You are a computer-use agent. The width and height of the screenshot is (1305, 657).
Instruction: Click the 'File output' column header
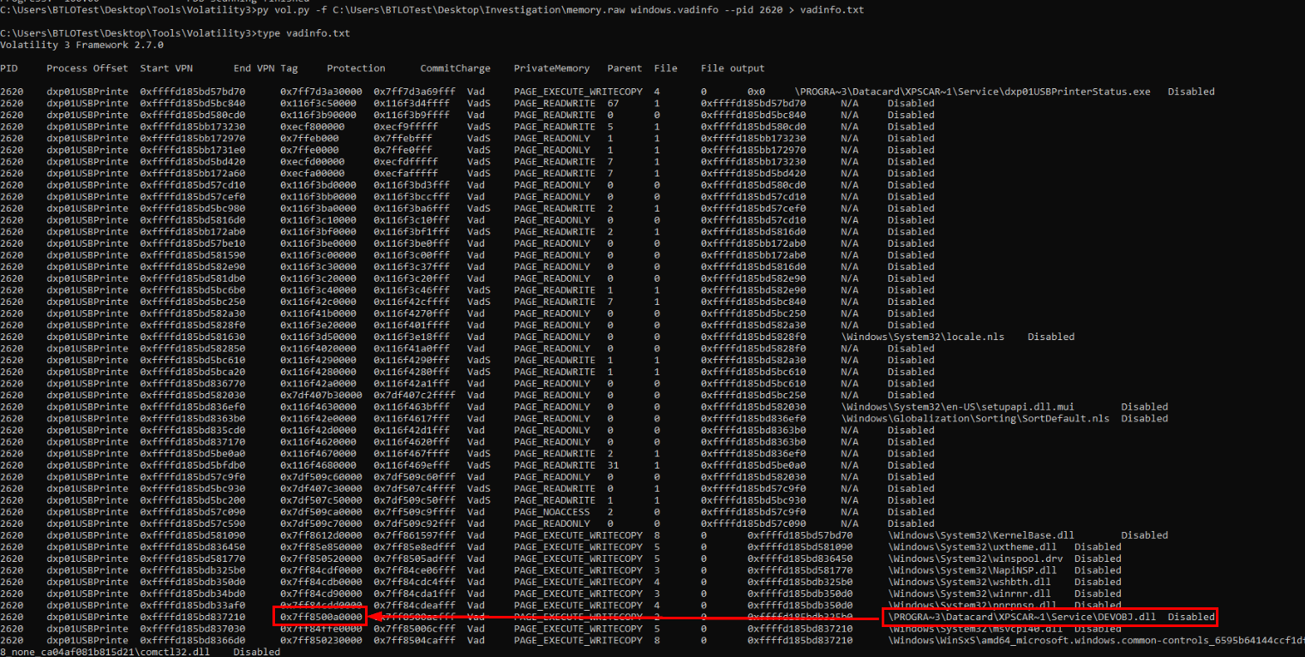[x=733, y=68]
